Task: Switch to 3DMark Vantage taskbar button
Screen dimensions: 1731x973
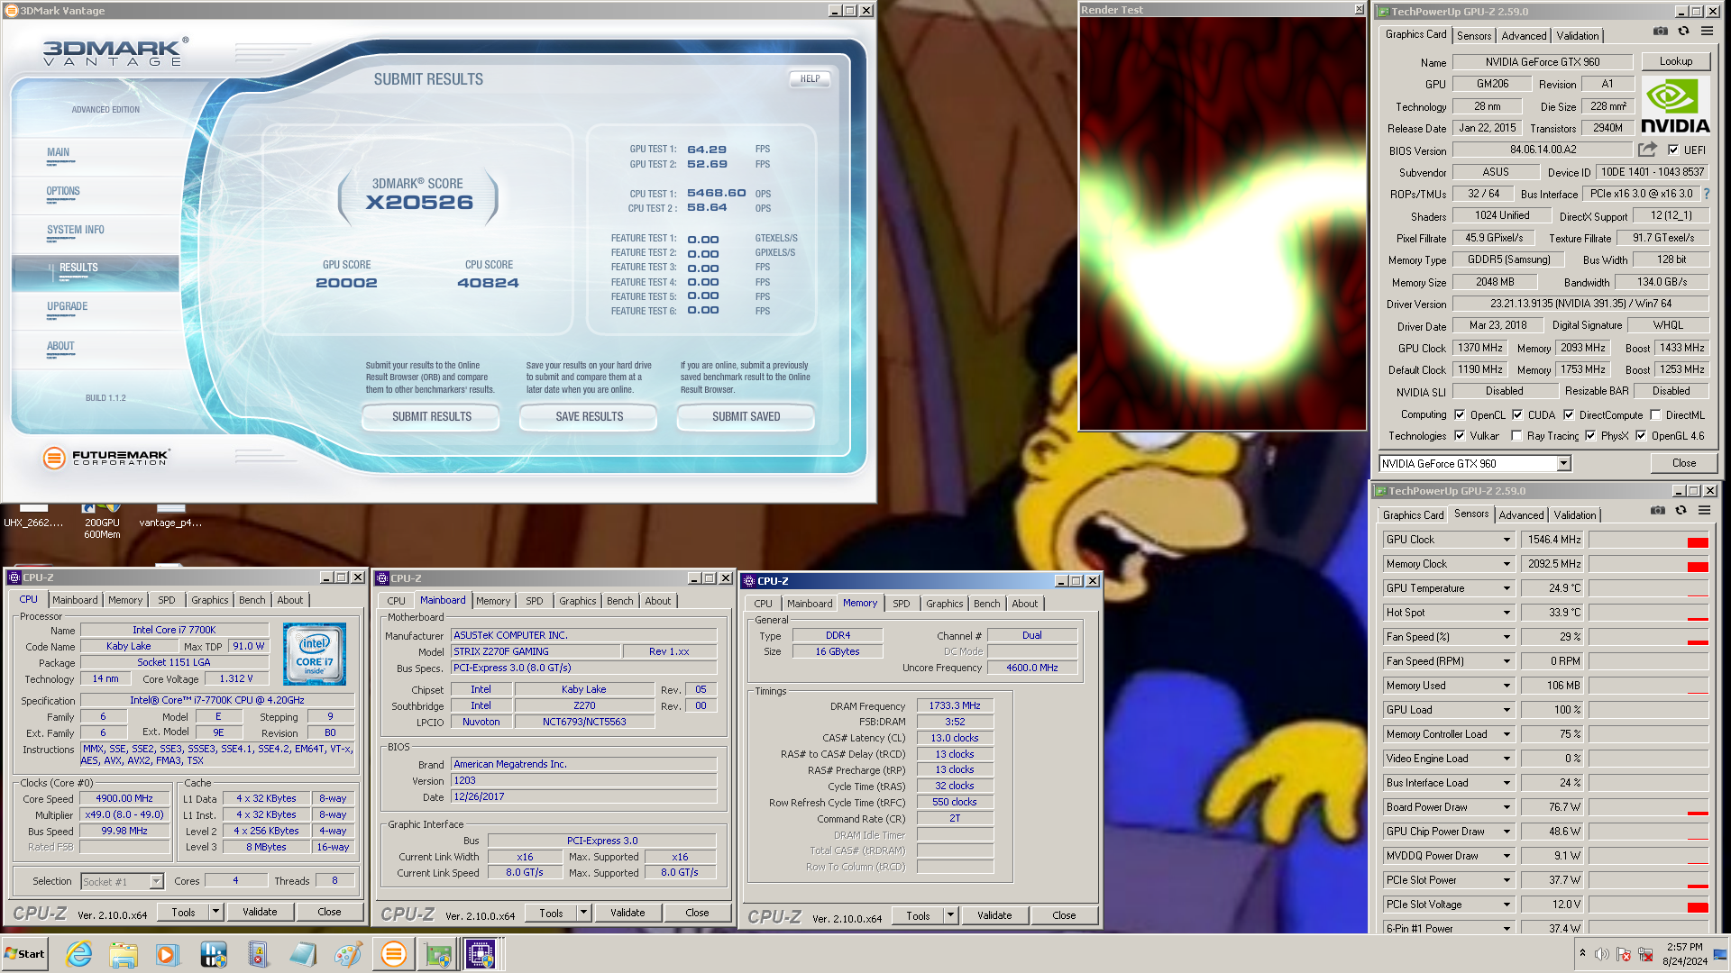Action: click(394, 954)
